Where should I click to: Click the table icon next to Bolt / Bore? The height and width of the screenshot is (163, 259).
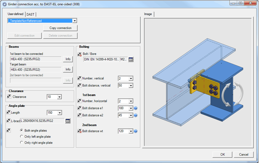[131, 59]
